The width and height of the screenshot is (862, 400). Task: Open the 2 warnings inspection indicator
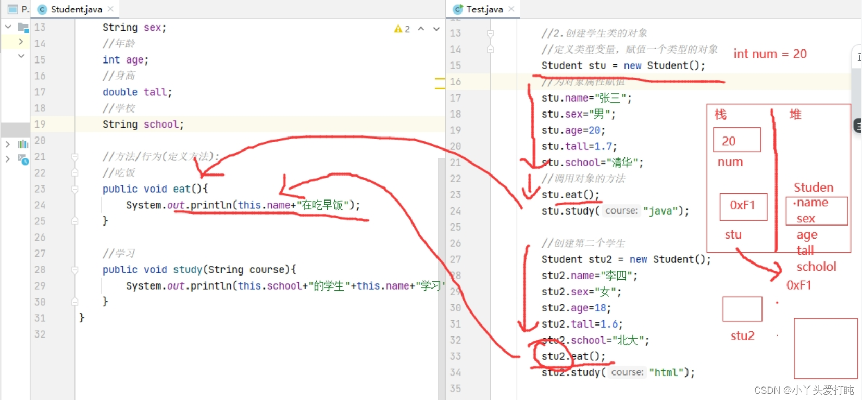(x=402, y=29)
